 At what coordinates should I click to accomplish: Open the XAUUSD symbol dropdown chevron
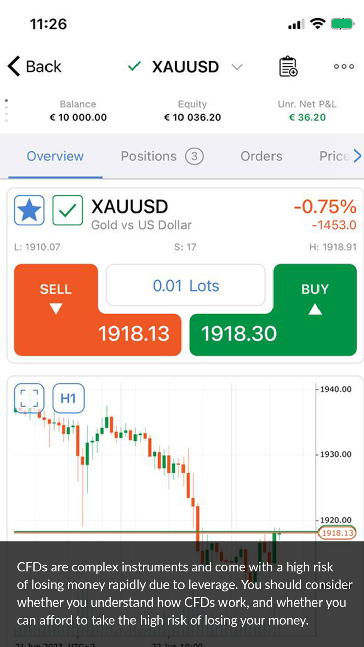coord(237,66)
